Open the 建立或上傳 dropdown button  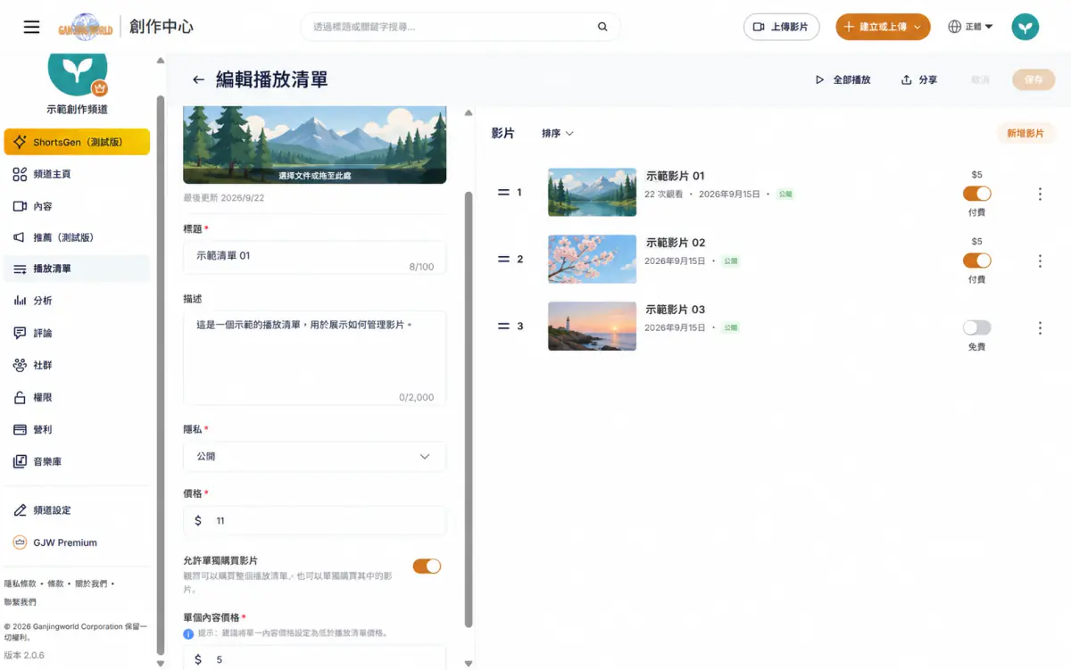(x=883, y=27)
